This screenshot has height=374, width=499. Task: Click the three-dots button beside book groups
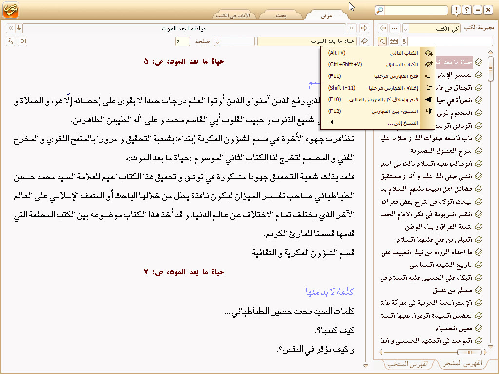(395, 28)
